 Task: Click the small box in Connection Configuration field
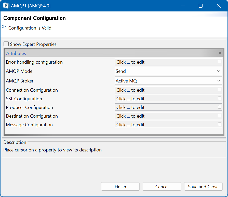(219, 90)
